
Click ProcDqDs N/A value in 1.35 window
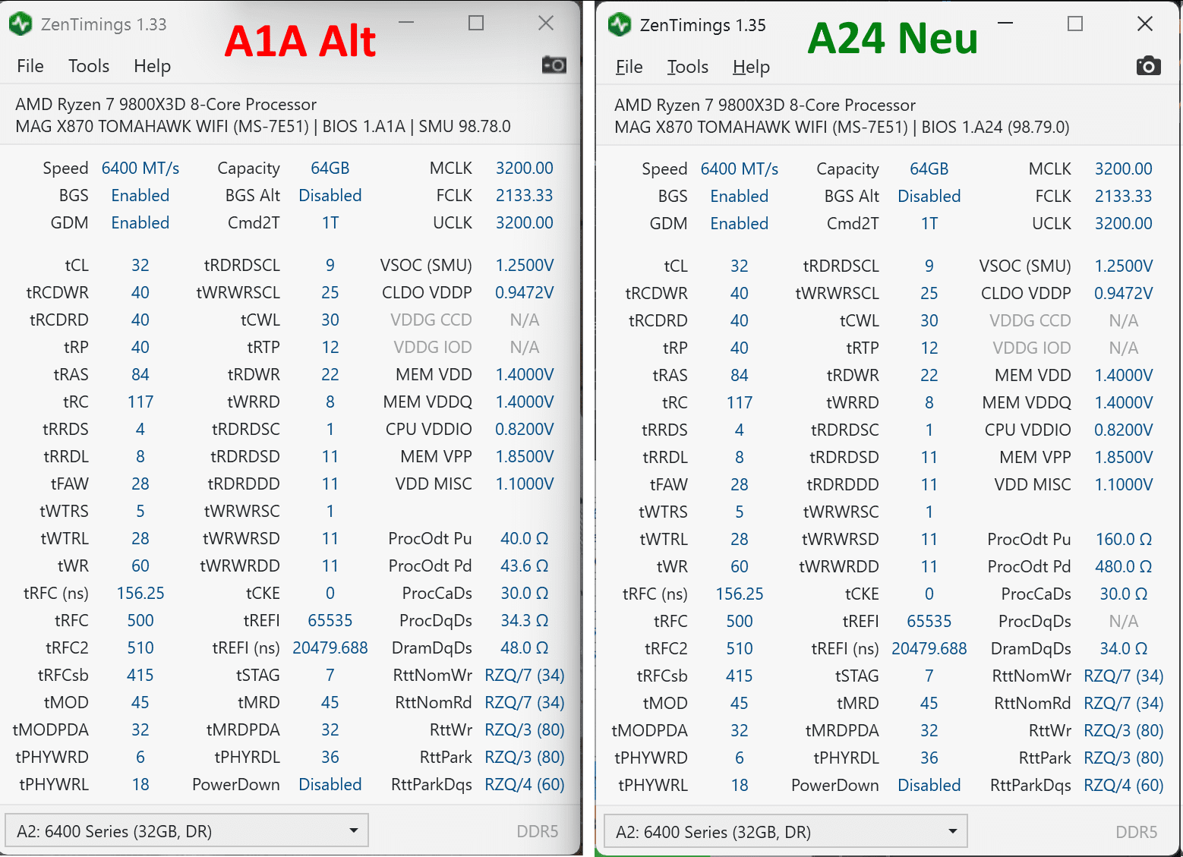tap(1123, 621)
